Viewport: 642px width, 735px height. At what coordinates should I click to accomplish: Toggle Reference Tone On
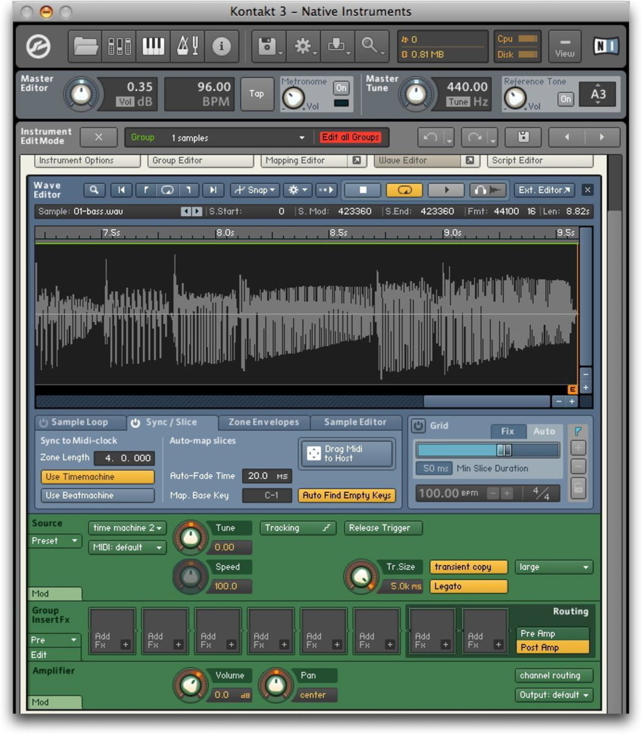click(x=565, y=99)
